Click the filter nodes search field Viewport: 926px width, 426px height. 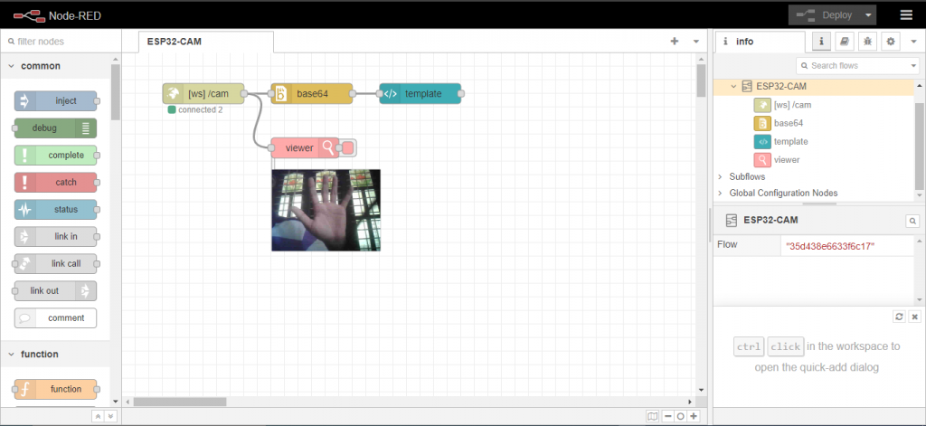pyautogui.click(x=60, y=42)
